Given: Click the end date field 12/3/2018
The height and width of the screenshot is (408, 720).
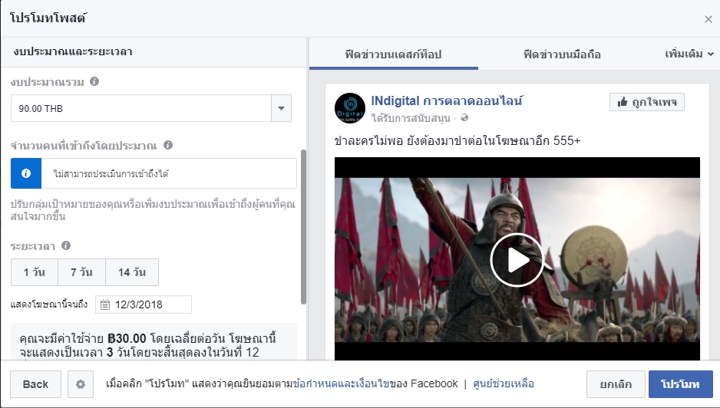Looking at the screenshot, I should tap(144, 304).
